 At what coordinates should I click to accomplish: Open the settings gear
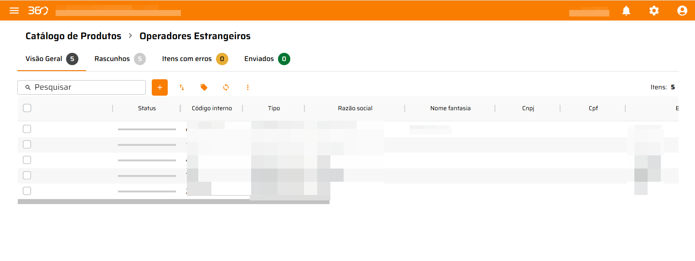pos(654,10)
